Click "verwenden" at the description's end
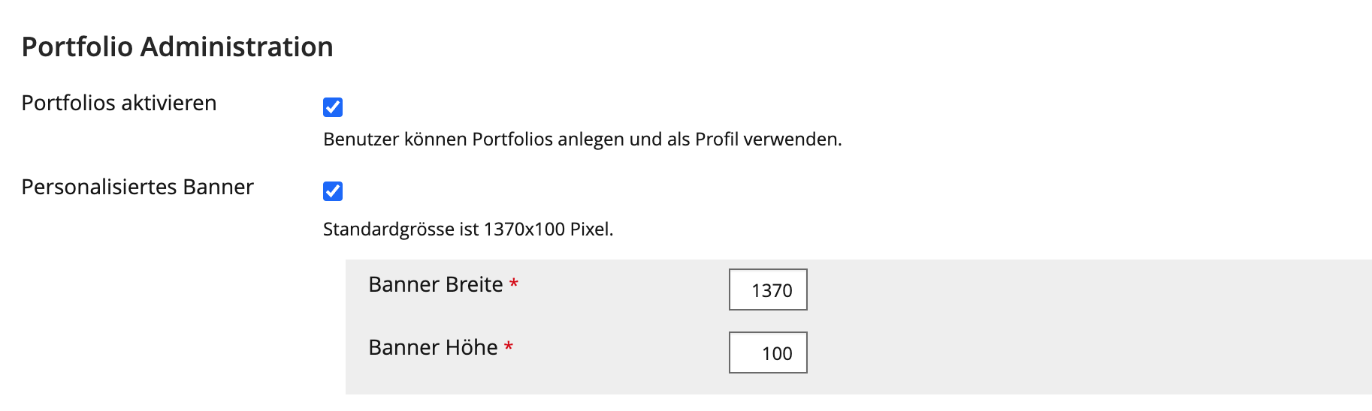Image resolution: width=1372 pixels, height=411 pixels. click(x=791, y=139)
